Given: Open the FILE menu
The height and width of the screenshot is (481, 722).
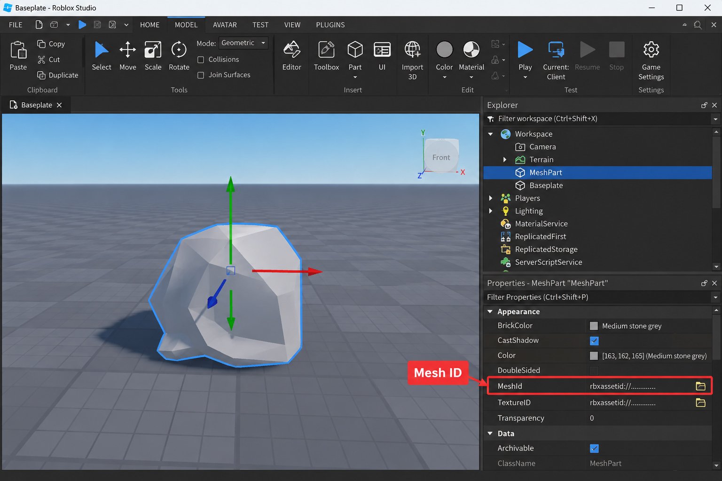Looking at the screenshot, I should [x=16, y=25].
